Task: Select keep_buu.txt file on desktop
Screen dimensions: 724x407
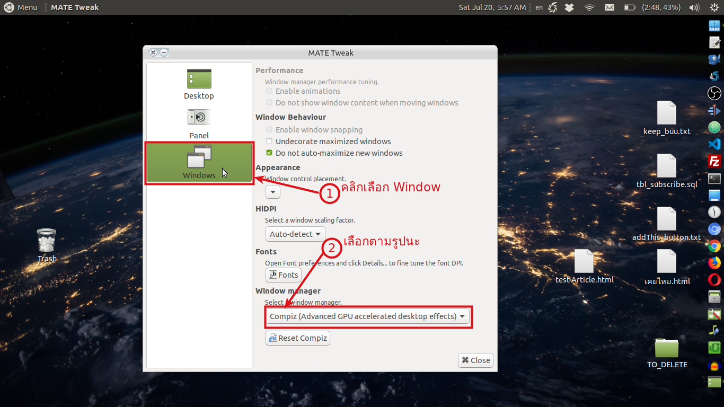Action: coord(667,118)
